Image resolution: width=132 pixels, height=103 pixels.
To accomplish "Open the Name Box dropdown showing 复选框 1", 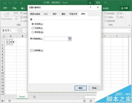I will coord(16,30).
